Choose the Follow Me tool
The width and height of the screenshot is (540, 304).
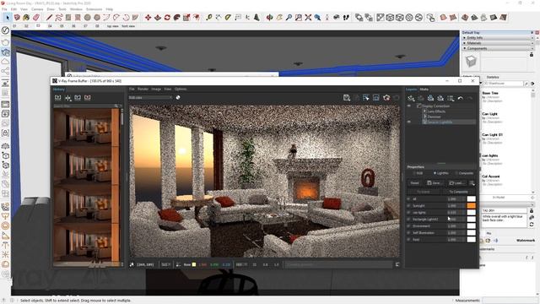coord(177,17)
